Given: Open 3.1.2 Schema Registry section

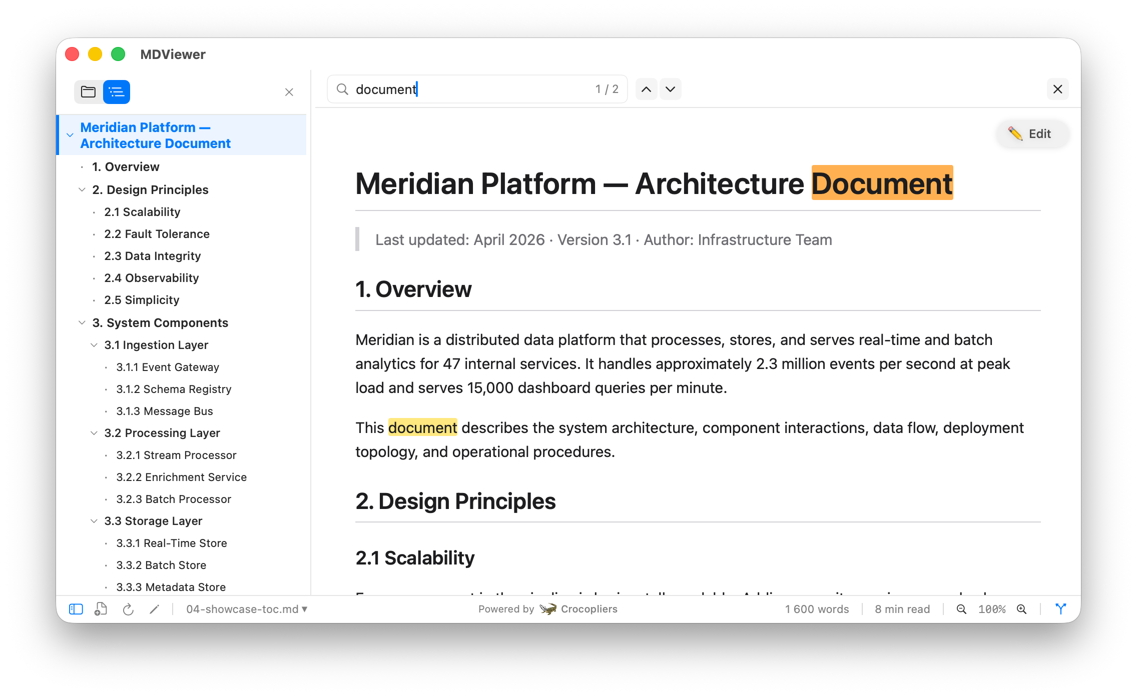Looking at the screenshot, I should tap(174, 388).
